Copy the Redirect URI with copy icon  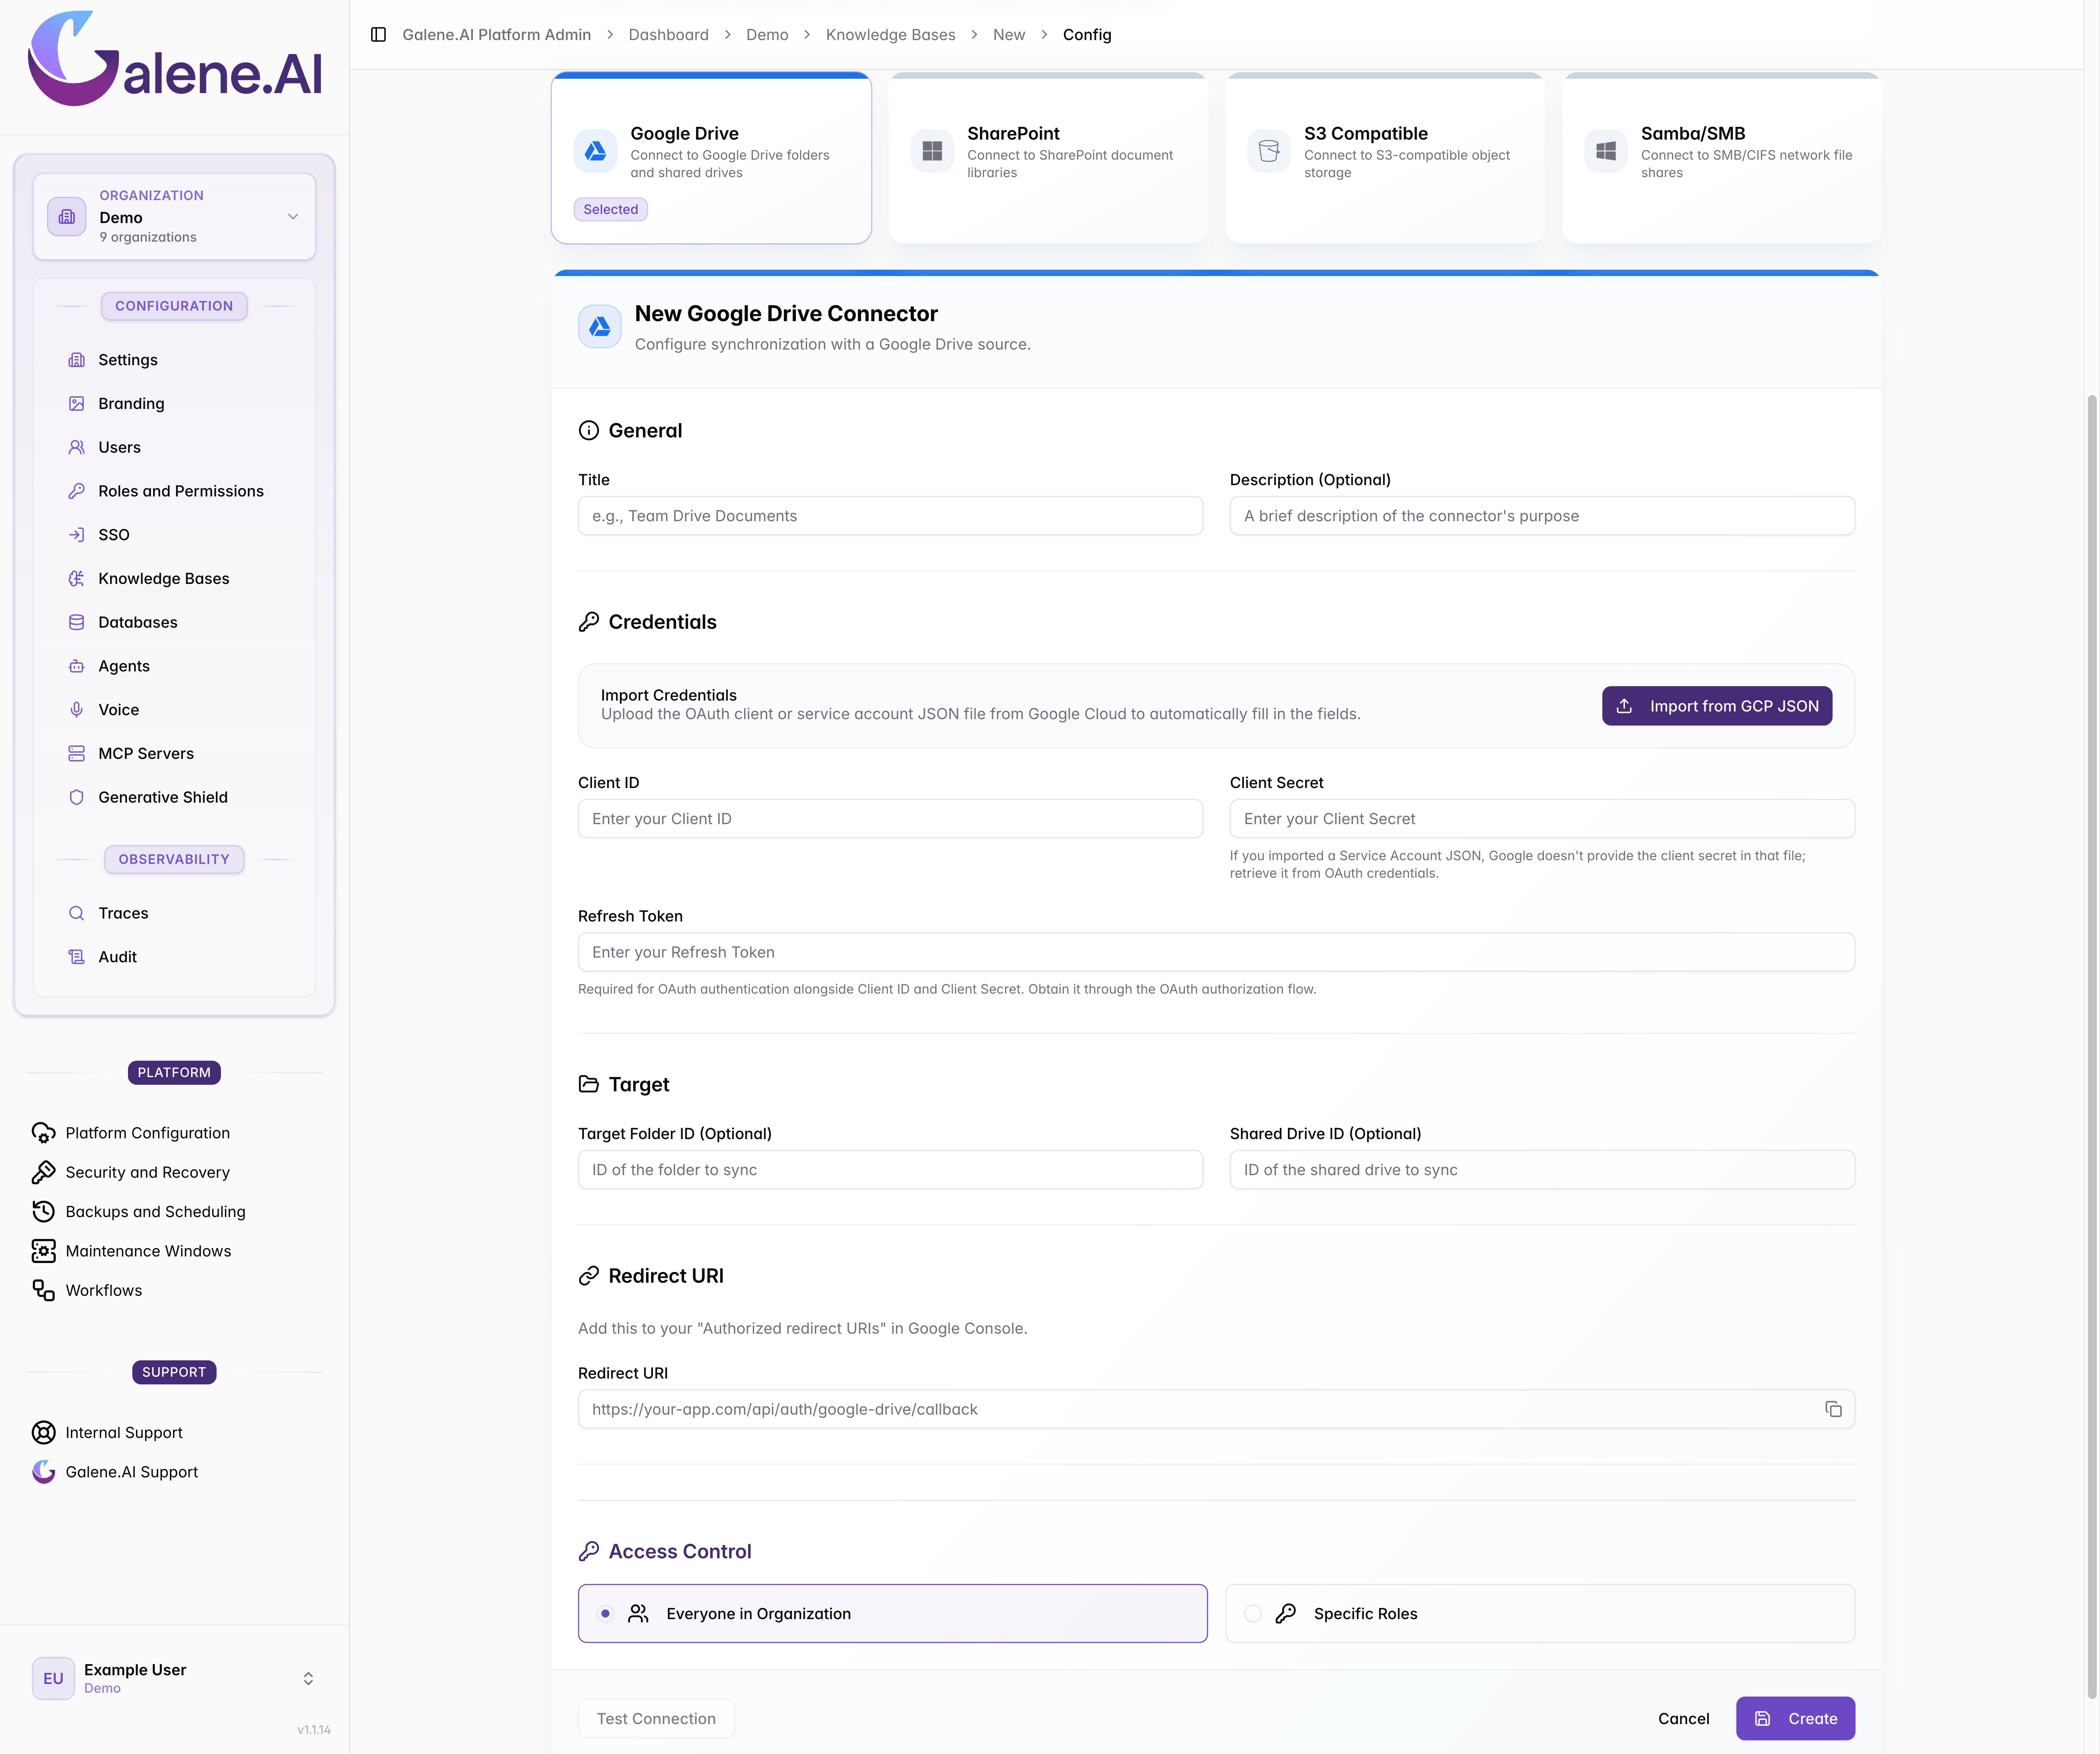(x=1833, y=1409)
